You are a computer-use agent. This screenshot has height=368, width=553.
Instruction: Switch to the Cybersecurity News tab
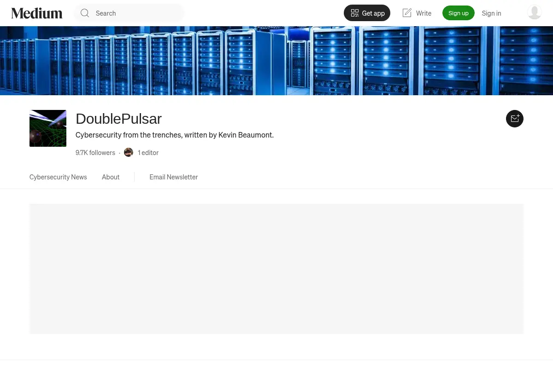tap(58, 177)
